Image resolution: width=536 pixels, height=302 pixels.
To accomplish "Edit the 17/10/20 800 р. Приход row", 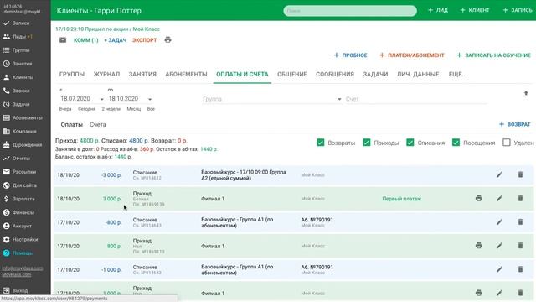I will point(499,246).
